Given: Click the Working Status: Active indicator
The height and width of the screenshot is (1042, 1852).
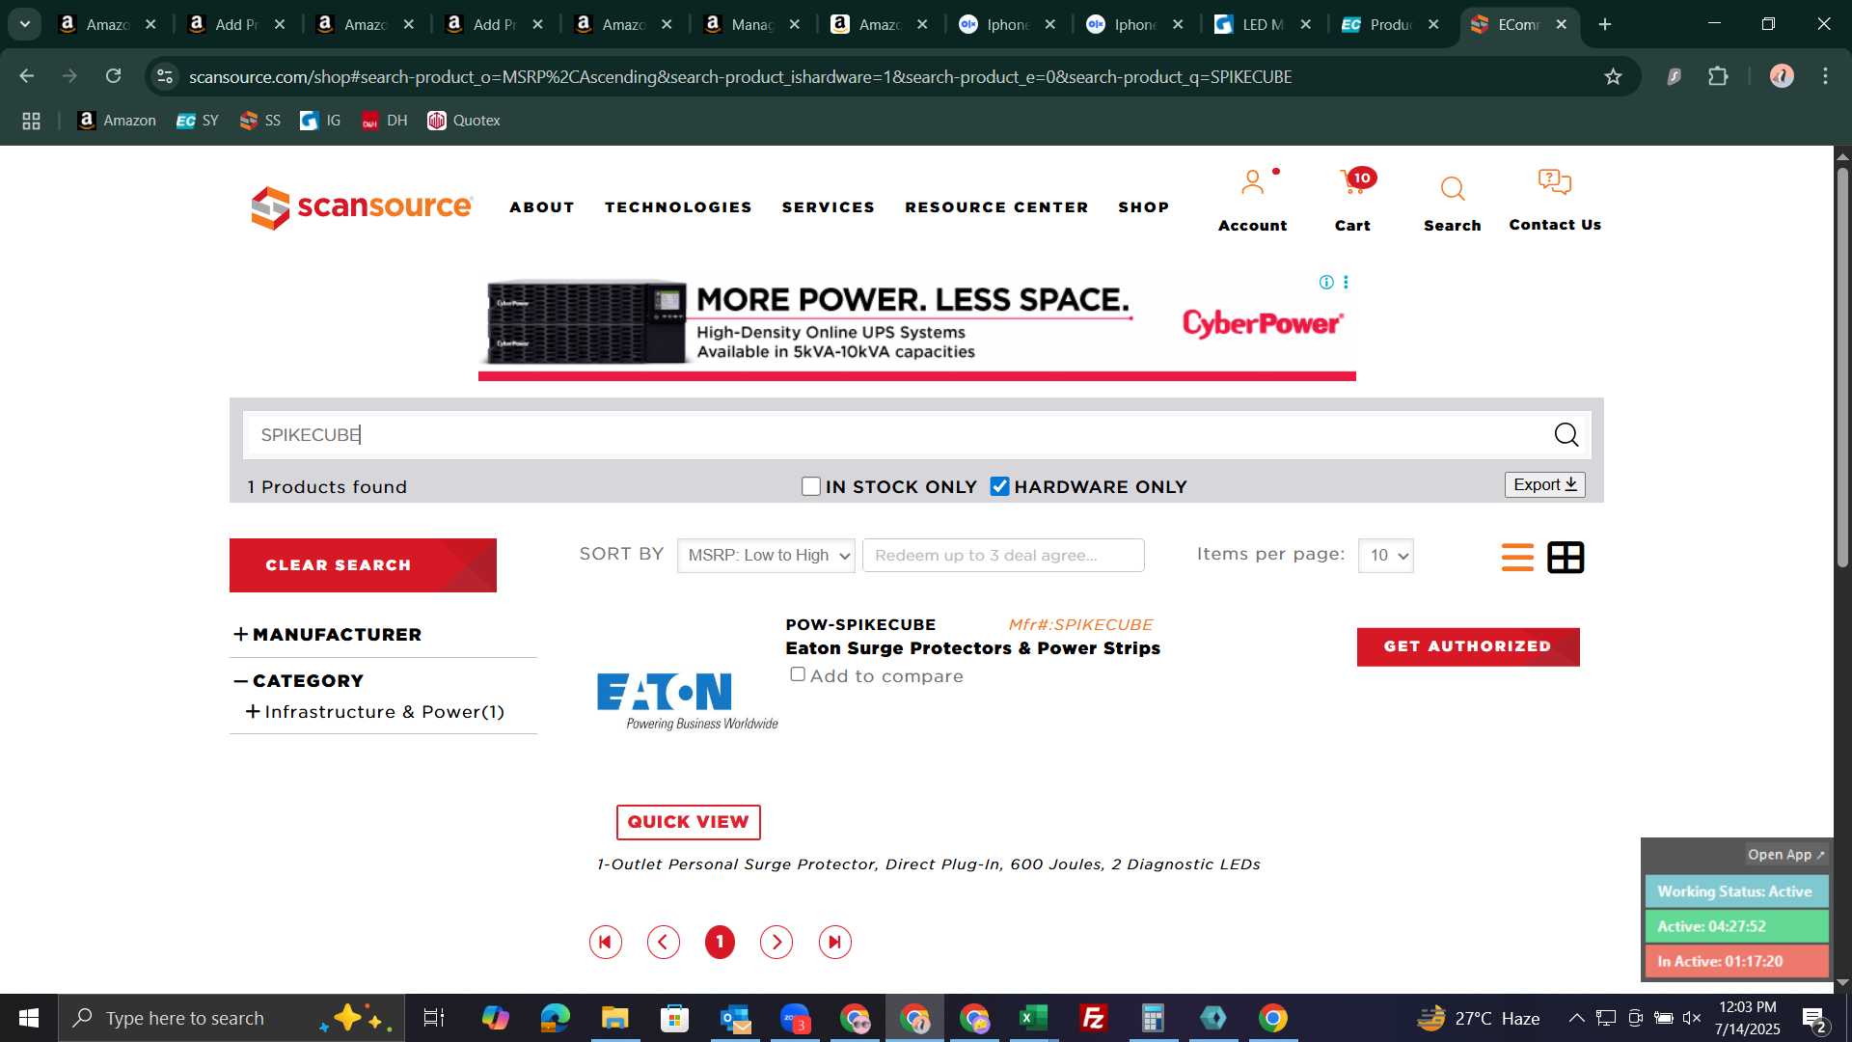Looking at the screenshot, I should click(x=1736, y=891).
